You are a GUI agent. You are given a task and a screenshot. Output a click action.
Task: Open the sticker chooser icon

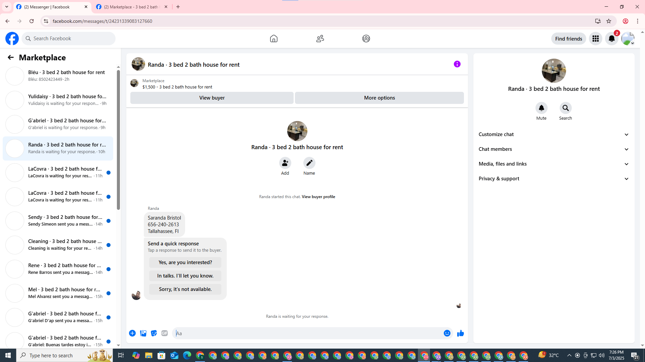coord(154,333)
